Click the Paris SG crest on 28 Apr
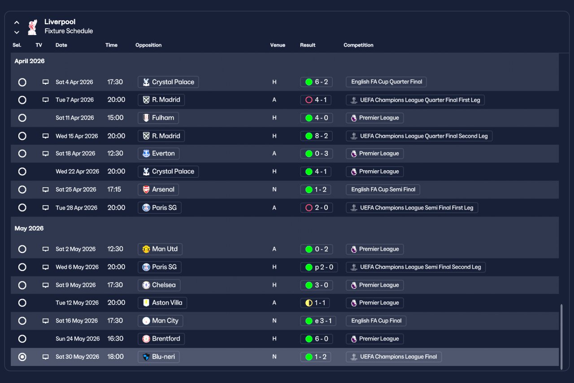This screenshot has height=383, width=574. tap(146, 208)
